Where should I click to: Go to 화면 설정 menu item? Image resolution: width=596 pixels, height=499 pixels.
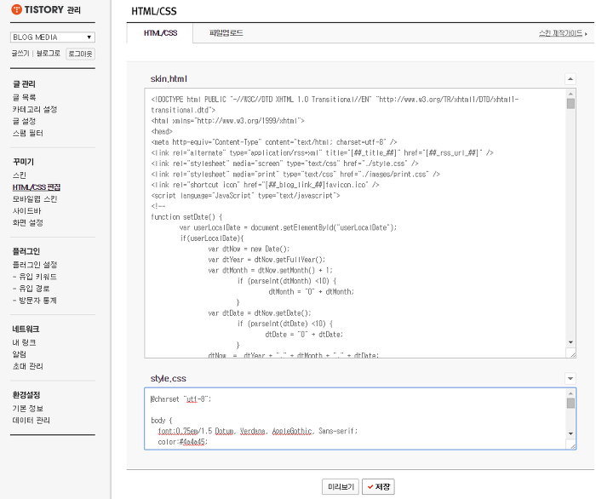pyautogui.click(x=28, y=223)
